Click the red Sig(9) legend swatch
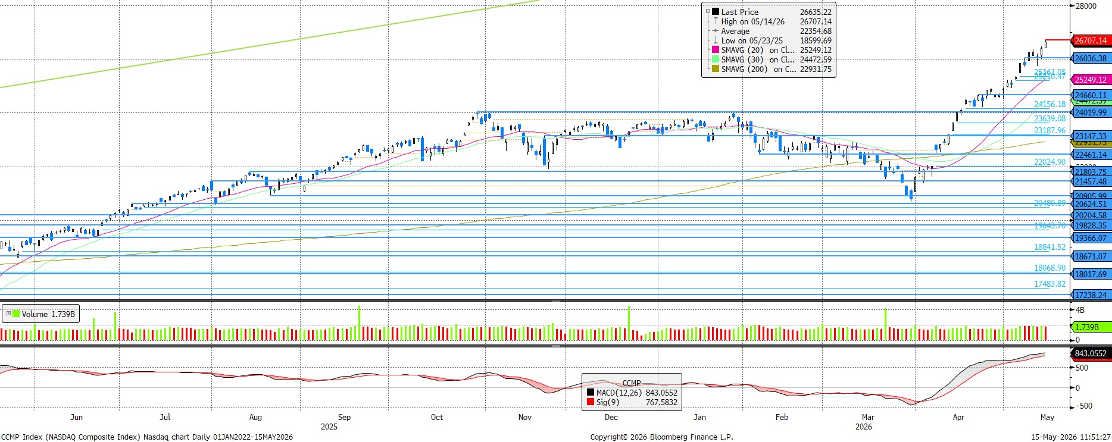 [591, 402]
